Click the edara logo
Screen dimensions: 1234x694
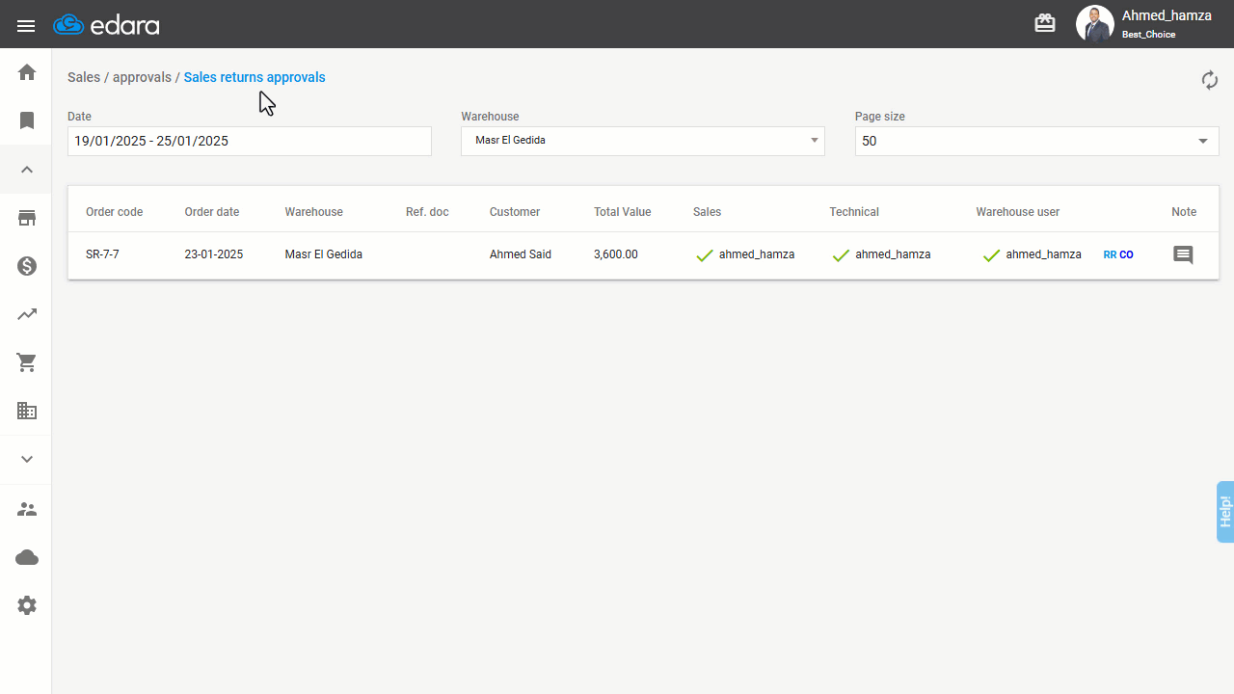[107, 25]
